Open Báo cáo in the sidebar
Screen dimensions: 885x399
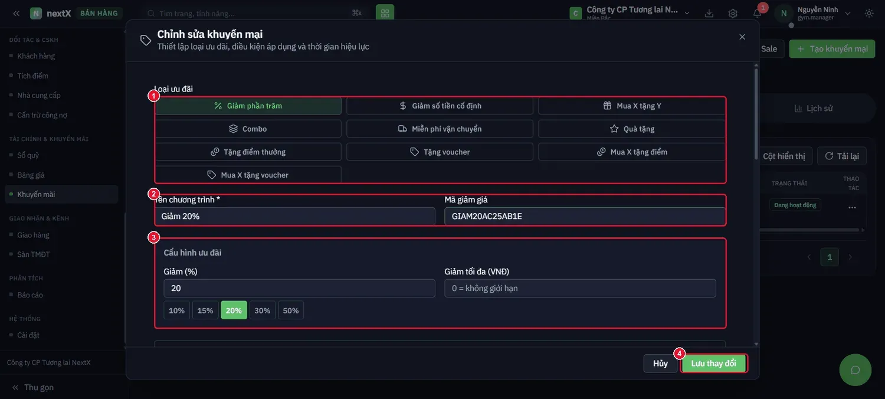pyautogui.click(x=30, y=295)
